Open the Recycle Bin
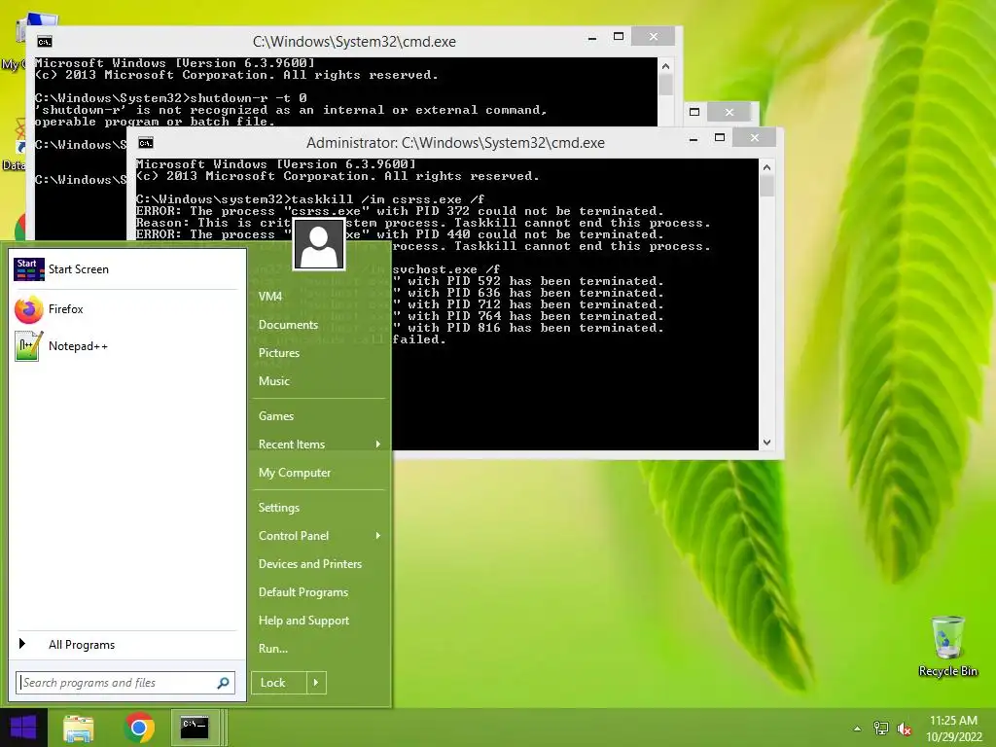This screenshot has width=996, height=747. click(x=947, y=647)
